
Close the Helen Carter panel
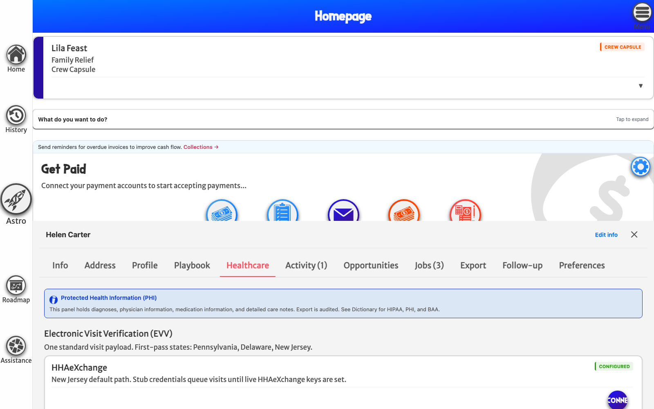pos(634,234)
